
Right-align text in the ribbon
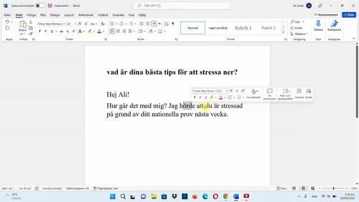[124, 31]
